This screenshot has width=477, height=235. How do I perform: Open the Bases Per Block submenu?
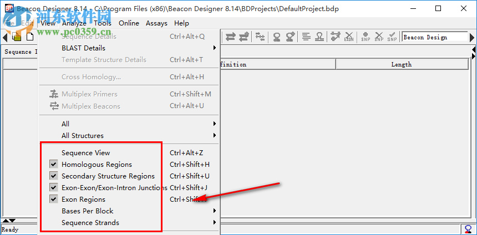pos(129,211)
